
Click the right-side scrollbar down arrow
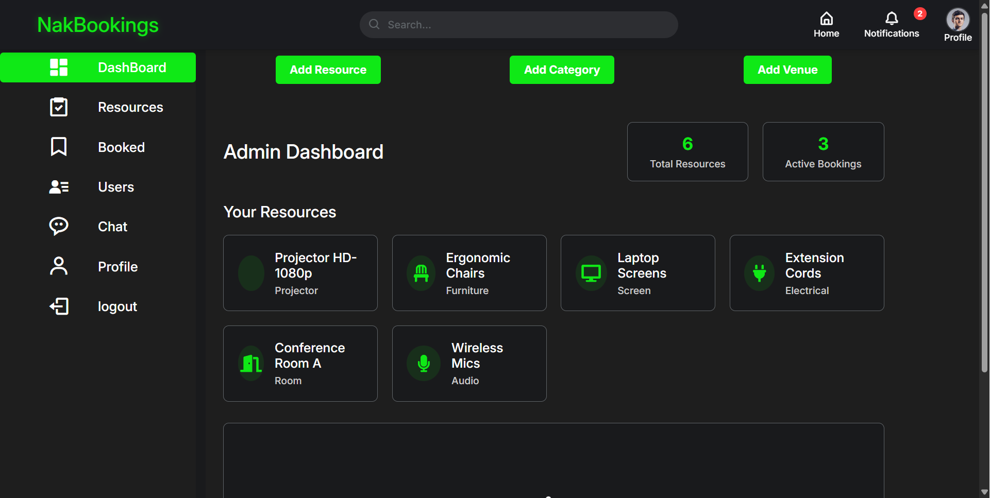coord(984,492)
